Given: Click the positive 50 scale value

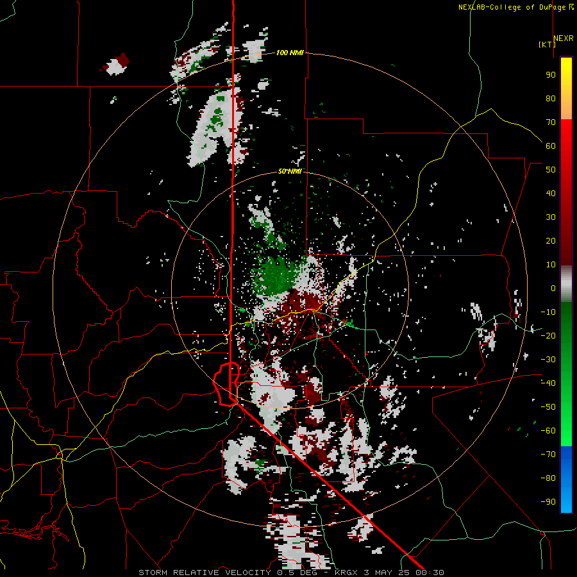Looking at the screenshot, I should point(551,170).
